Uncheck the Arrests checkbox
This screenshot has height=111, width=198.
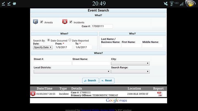click(x=42, y=22)
